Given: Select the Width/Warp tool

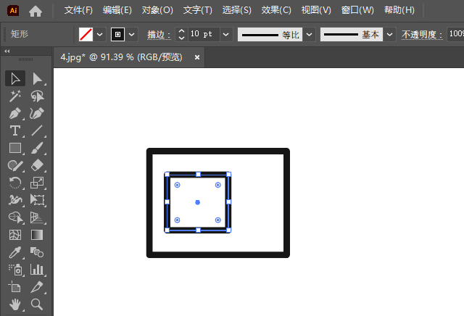Looking at the screenshot, I should (x=15, y=200).
